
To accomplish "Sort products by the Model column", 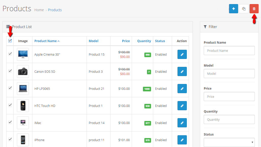I will (x=94, y=41).
